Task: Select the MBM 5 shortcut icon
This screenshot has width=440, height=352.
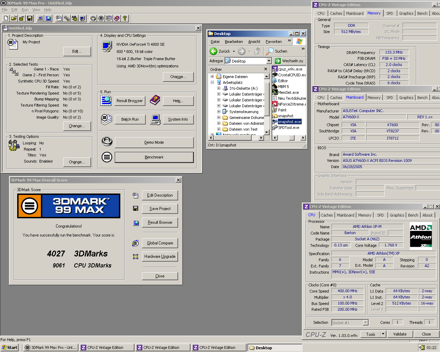Action: coord(275,87)
